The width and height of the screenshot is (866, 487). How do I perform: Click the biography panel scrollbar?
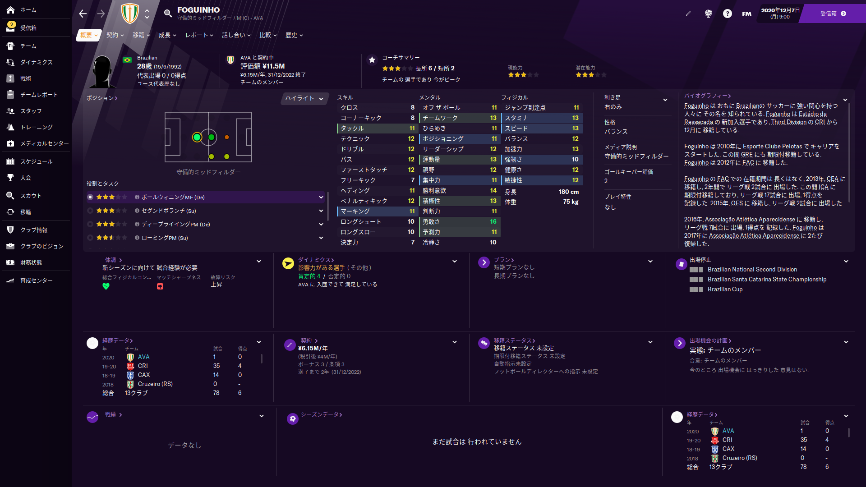click(x=849, y=153)
